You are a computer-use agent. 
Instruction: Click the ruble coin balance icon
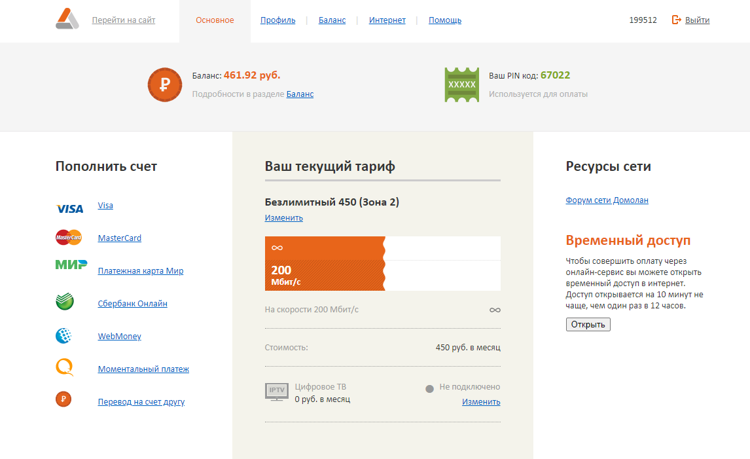point(164,84)
